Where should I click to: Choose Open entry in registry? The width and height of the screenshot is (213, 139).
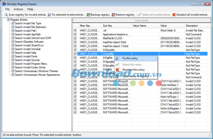136,76
